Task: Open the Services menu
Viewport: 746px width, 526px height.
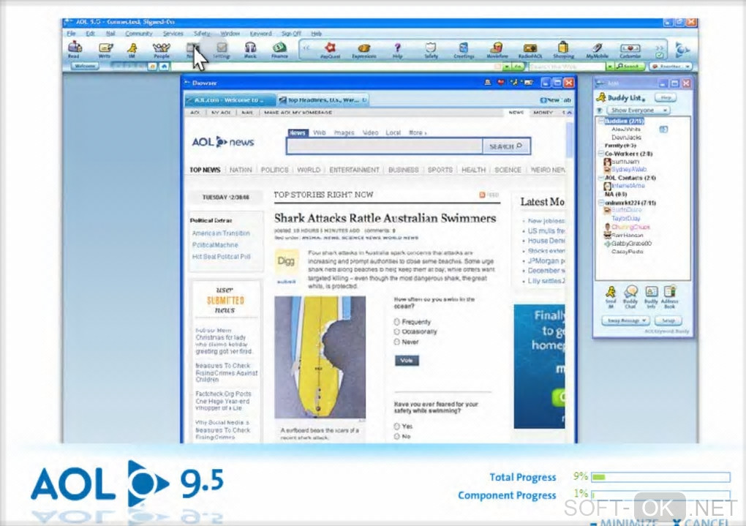Action: point(173,34)
